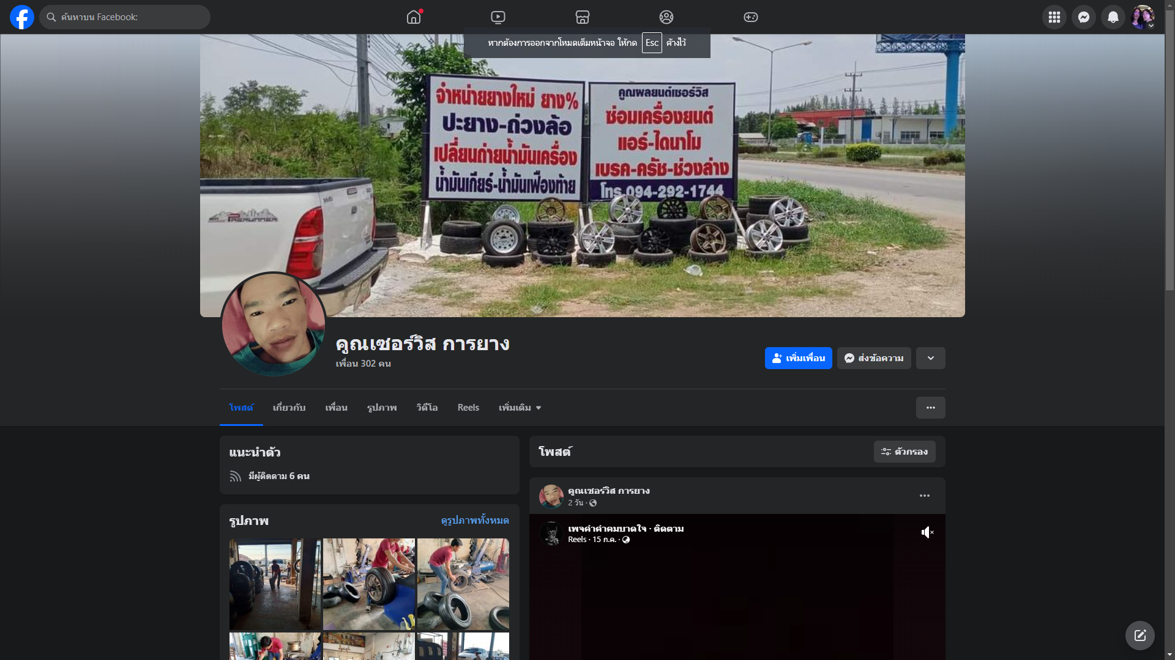Image resolution: width=1175 pixels, height=660 pixels.
Task: Open account menu from profile avatar
Action: click(1143, 17)
